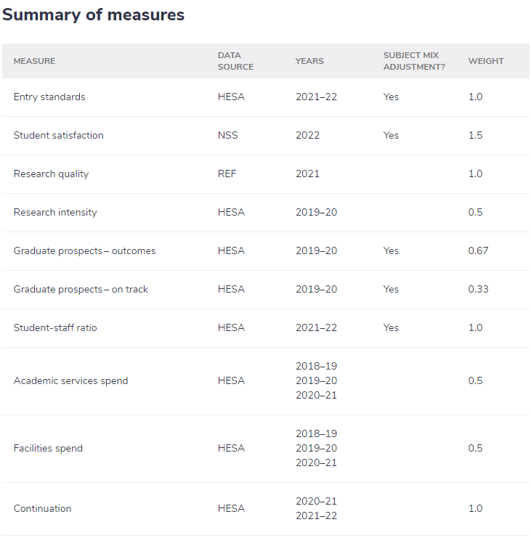
Task: Click the Research intensity row label
Action: [55, 213]
